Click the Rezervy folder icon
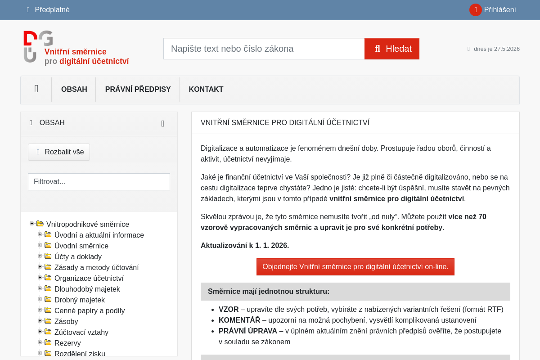This screenshot has height=360, width=540. 48,342
